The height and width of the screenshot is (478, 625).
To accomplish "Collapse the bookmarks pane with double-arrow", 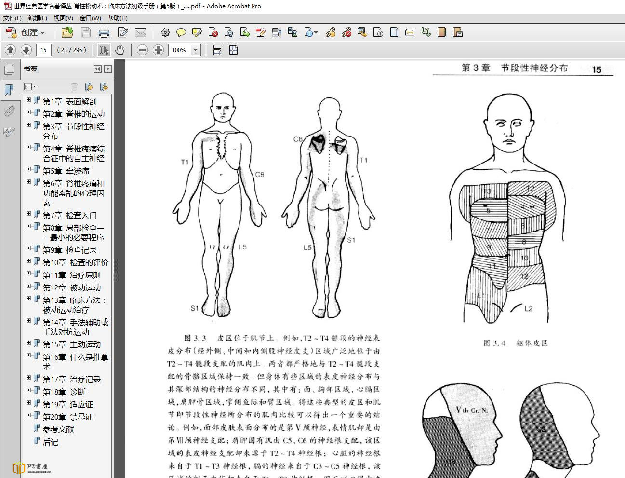I will [98, 69].
